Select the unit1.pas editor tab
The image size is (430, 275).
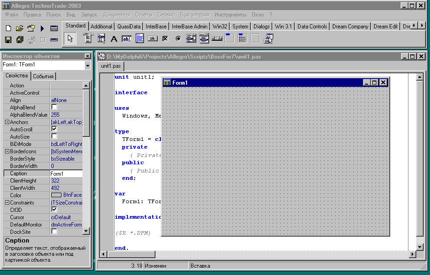click(111, 66)
